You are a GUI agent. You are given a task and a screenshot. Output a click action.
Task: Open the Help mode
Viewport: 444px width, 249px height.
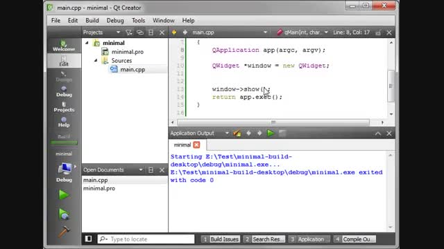(64, 122)
